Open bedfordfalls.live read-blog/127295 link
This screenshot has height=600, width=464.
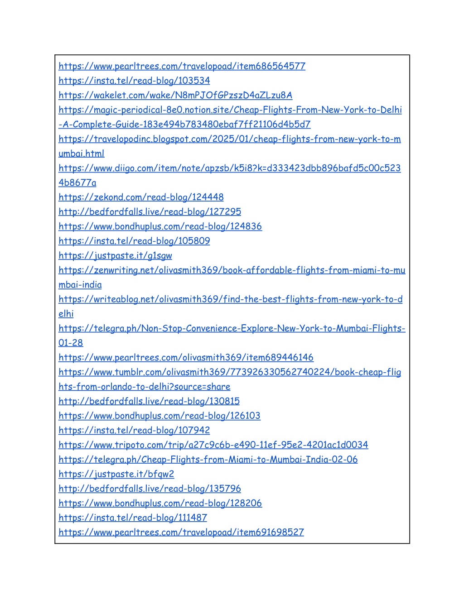click(150, 211)
